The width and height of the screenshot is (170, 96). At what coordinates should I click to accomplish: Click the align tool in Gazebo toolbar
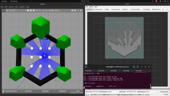[53, 10]
